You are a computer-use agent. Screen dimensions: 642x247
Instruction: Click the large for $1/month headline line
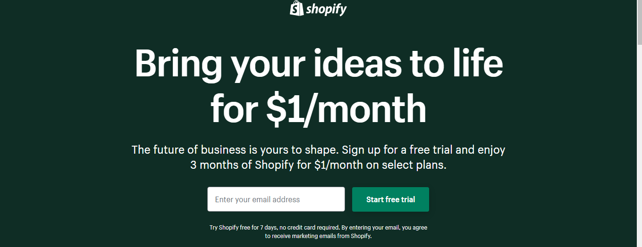click(318, 108)
